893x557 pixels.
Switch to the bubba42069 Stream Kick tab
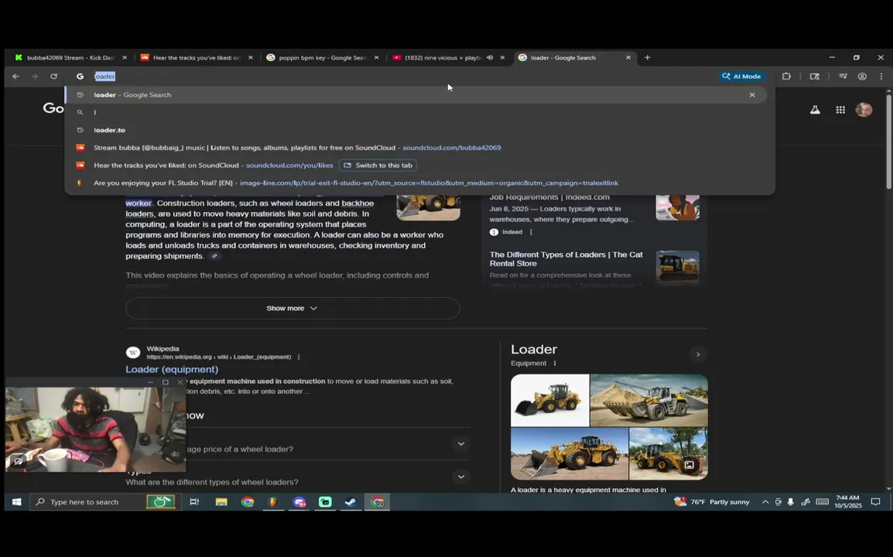point(70,57)
